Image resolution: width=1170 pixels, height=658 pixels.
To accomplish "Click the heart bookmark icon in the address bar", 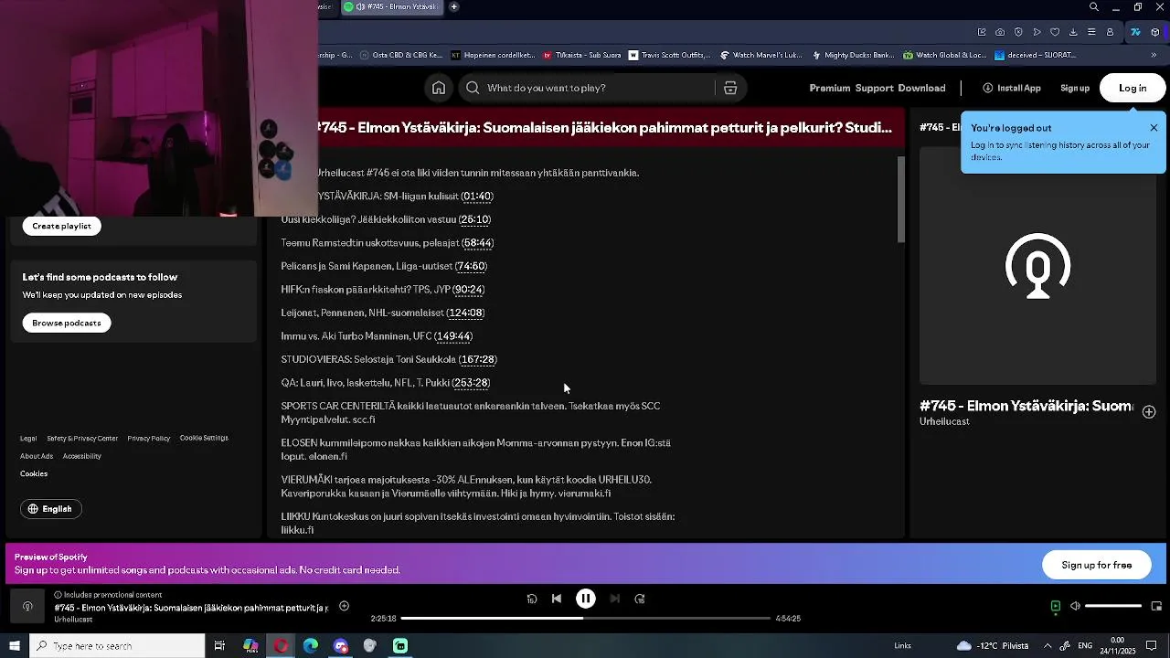I will pyautogui.click(x=1055, y=32).
